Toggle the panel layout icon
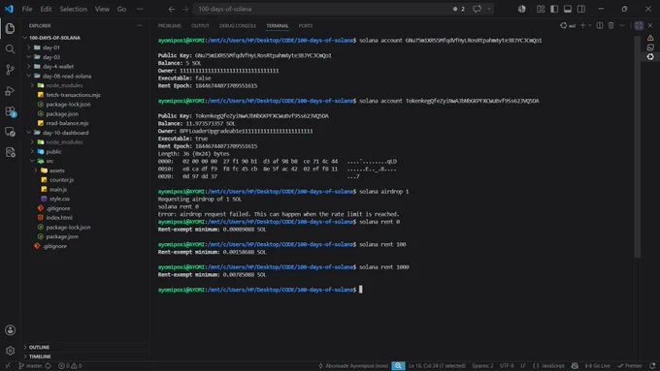 point(568,9)
